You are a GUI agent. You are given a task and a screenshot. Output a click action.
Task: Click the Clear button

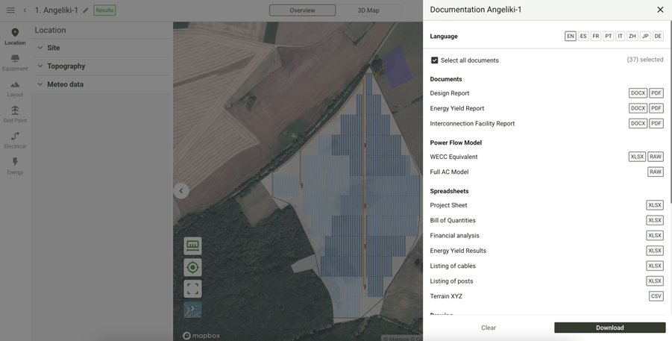click(488, 328)
